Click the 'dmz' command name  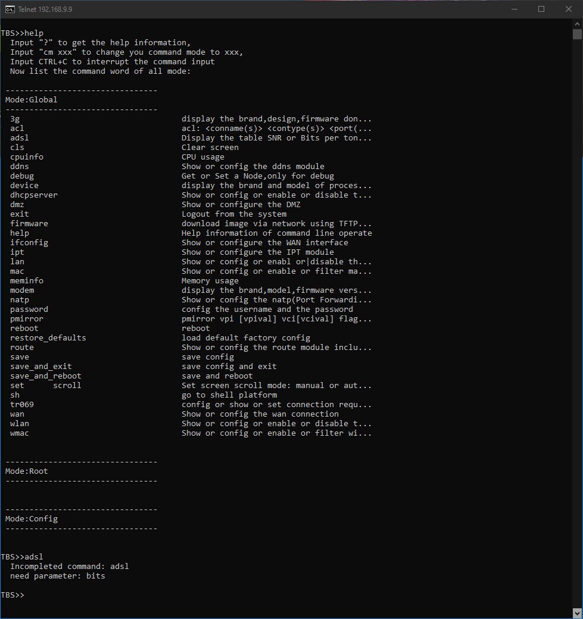(17, 205)
